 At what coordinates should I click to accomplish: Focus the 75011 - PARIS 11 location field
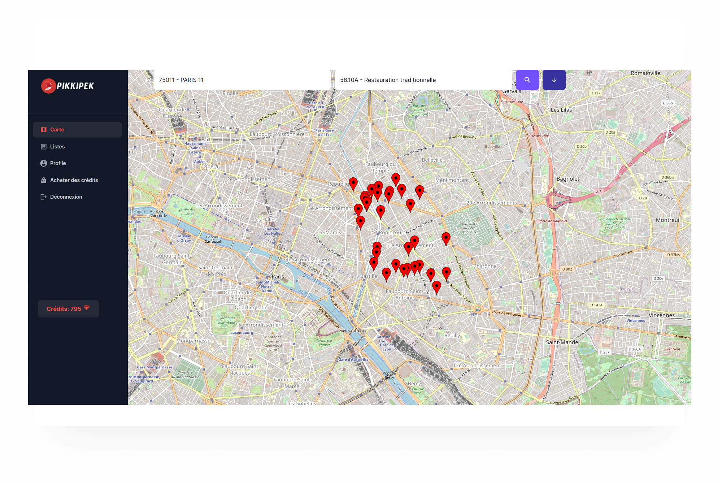pos(242,80)
